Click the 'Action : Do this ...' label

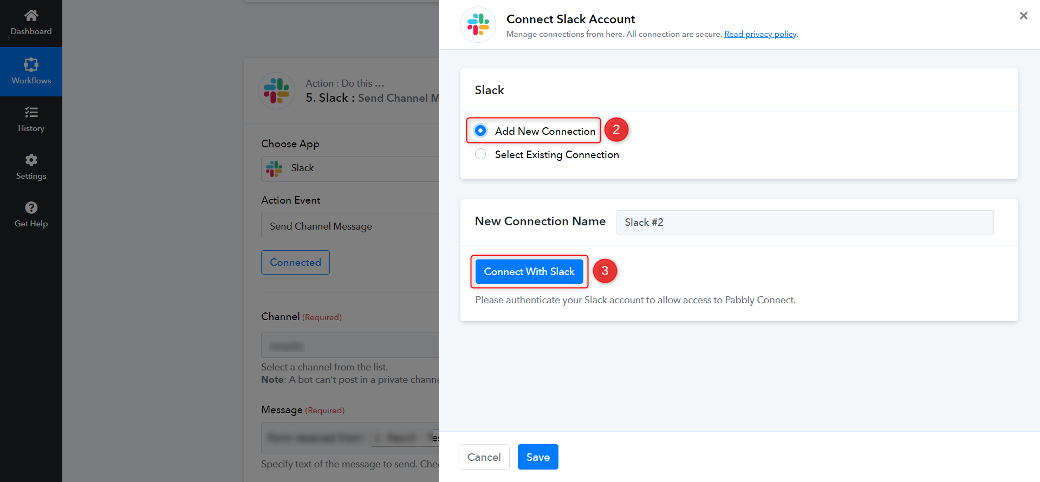click(345, 83)
